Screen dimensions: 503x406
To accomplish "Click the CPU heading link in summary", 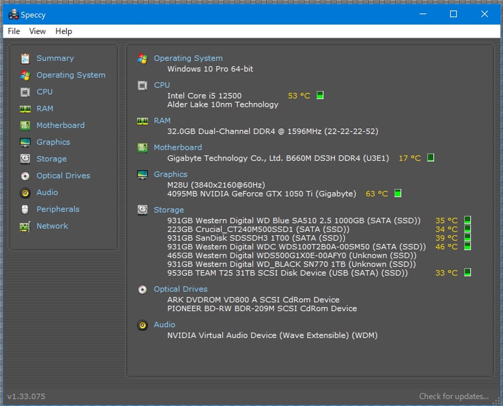I will point(162,85).
